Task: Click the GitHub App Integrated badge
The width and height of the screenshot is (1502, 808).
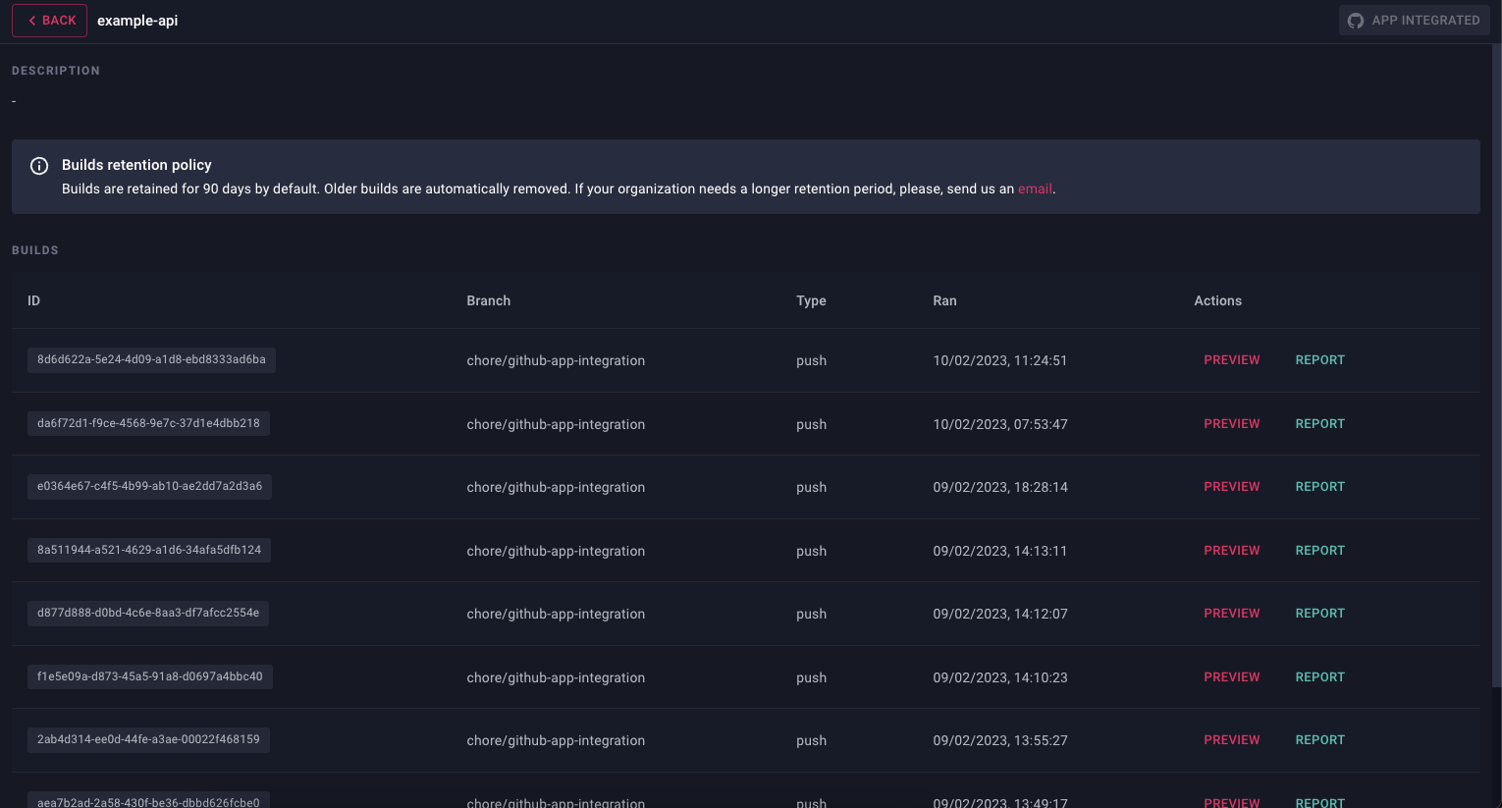Action: tap(1414, 21)
